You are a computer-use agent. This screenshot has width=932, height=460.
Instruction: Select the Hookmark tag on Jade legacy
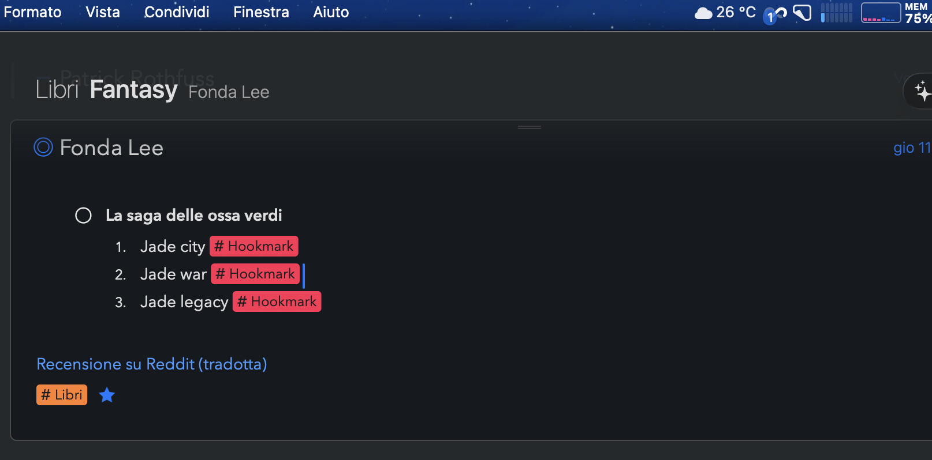(x=277, y=301)
